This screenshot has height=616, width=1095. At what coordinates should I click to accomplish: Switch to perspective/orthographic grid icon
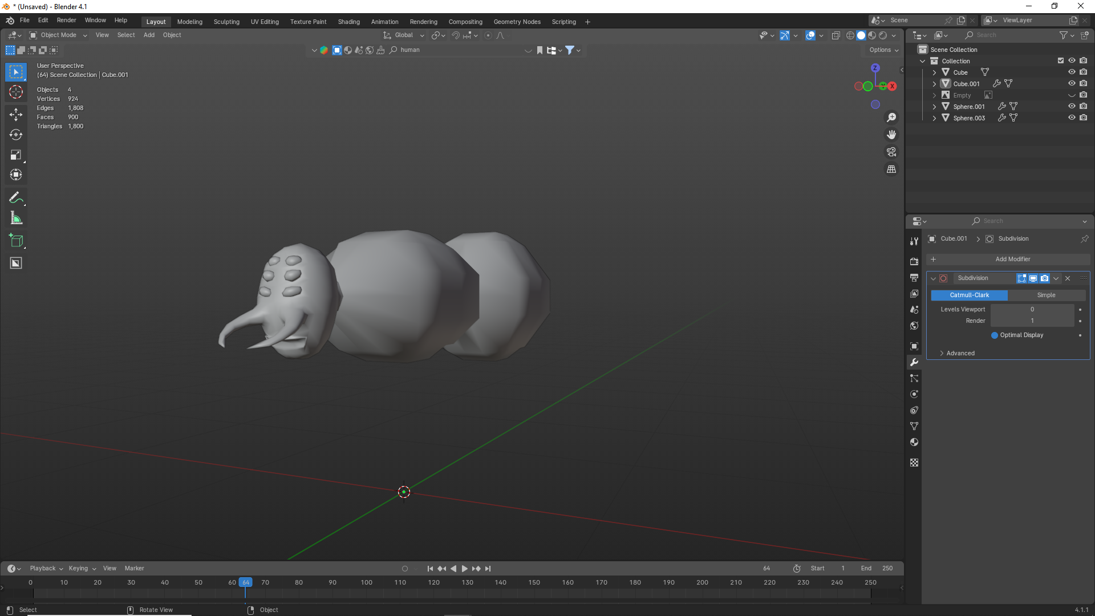click(891, 169)
